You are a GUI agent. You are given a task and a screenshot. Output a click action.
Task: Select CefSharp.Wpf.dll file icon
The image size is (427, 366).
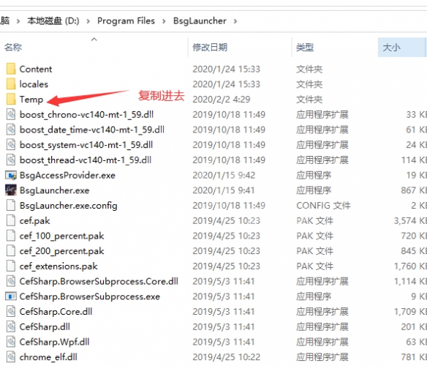coord(11,342)
